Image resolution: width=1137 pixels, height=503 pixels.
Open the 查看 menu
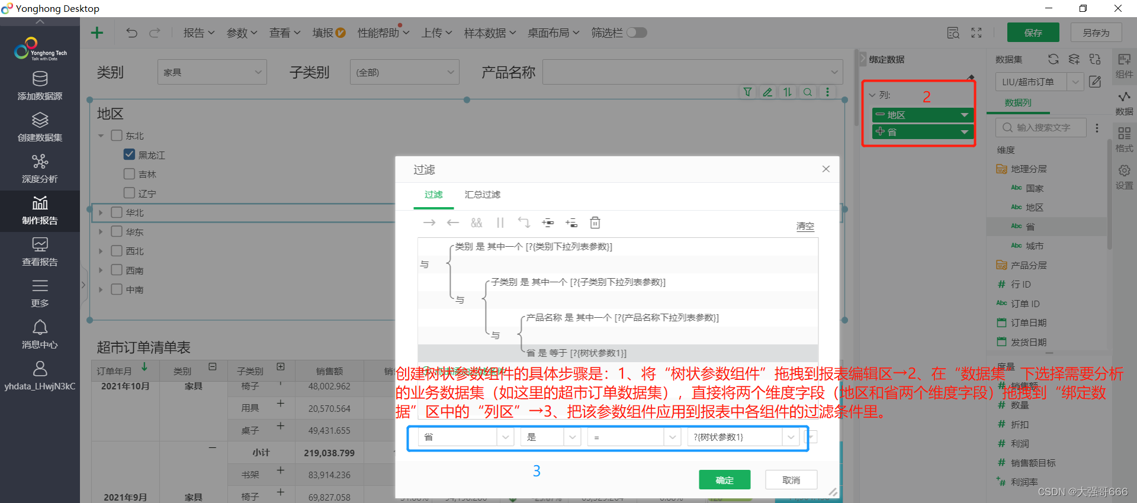(x=285, y=33)
